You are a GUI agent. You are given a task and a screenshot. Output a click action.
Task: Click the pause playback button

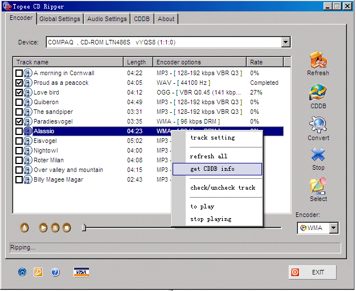click(x=55, y=227)
